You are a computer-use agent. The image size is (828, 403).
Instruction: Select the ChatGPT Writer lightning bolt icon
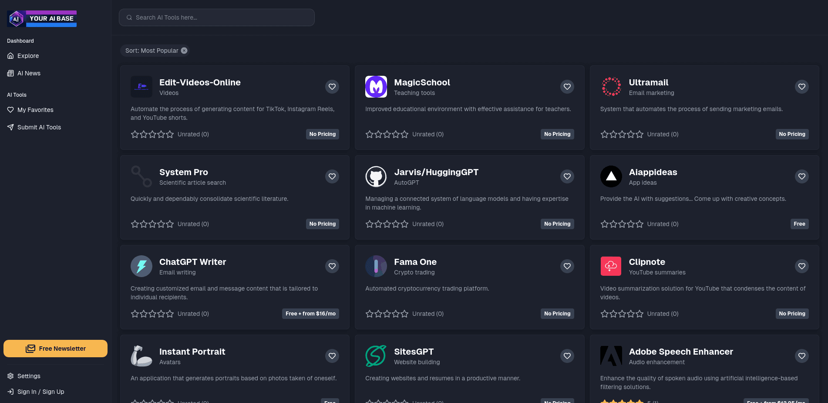[141, 266]
